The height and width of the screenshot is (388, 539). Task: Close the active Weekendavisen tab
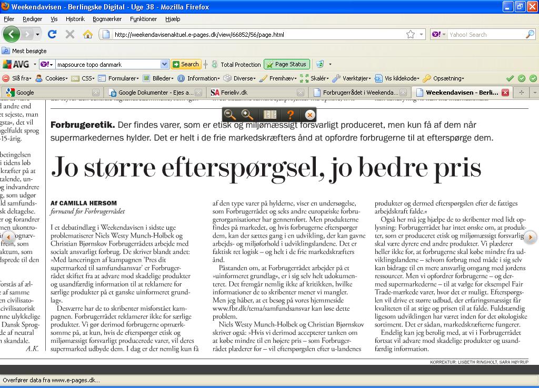(505, 93)
